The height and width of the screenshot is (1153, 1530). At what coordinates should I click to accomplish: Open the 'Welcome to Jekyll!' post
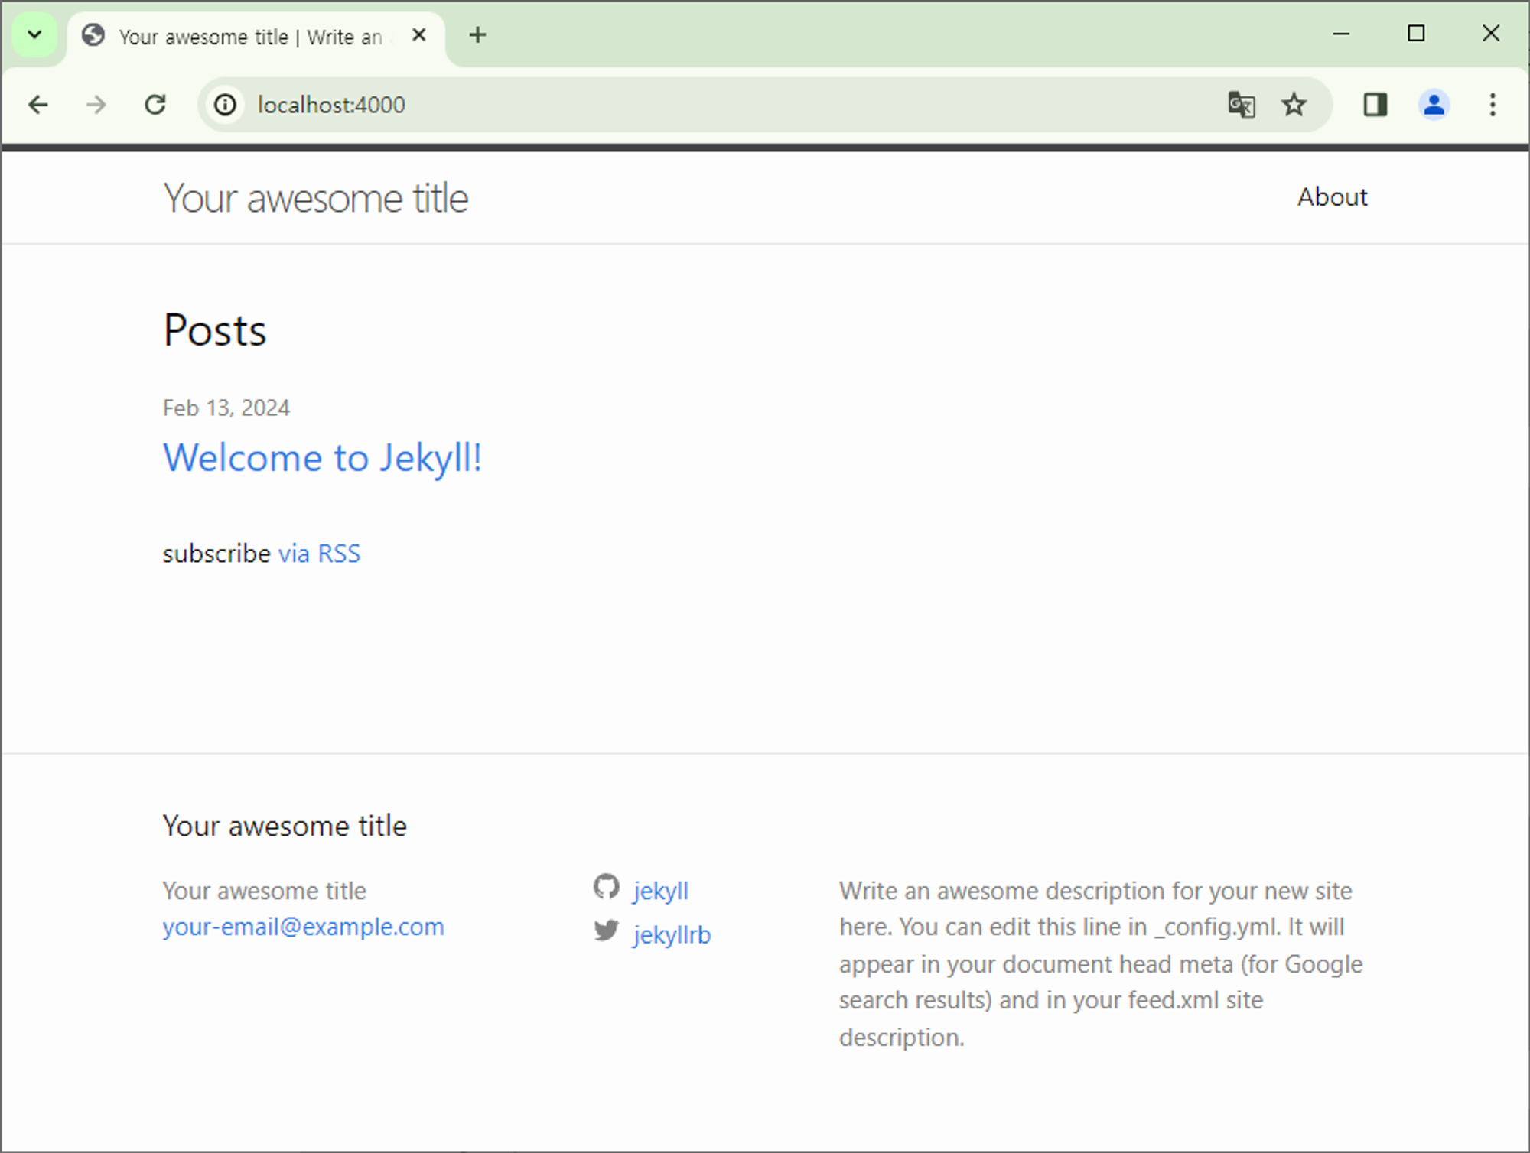coord(322,458)
